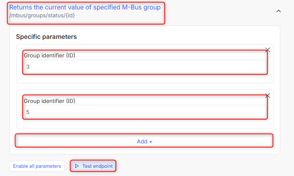Select the Specific parameters heading
294x176 pixels.
point(46,37)
